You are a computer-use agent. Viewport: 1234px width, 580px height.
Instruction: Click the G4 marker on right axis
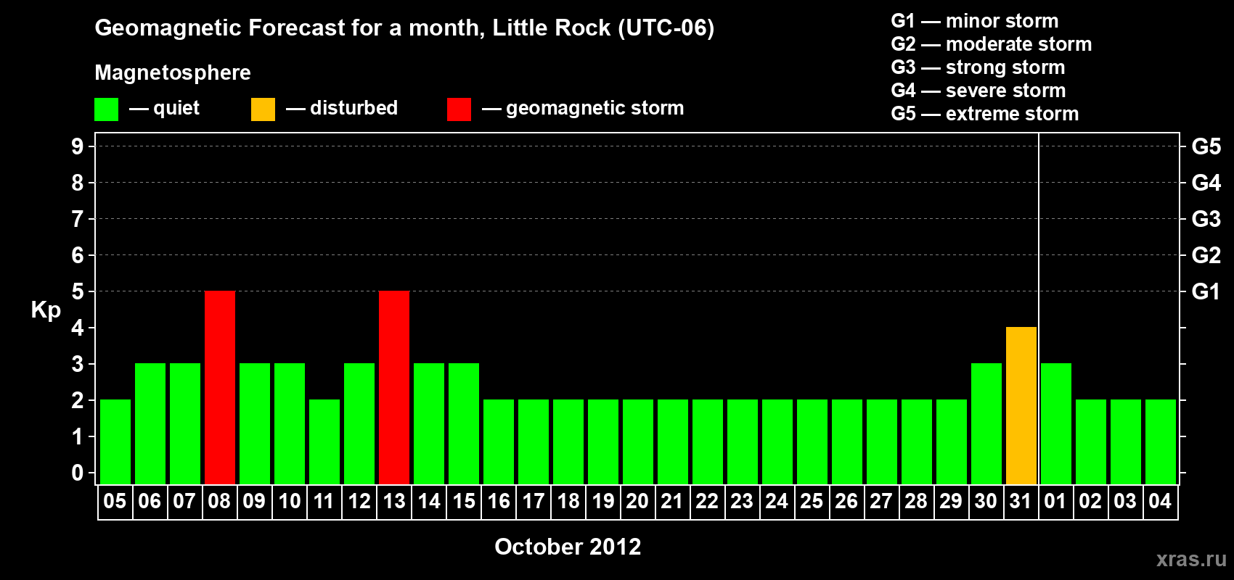(x=1206, y=183)
